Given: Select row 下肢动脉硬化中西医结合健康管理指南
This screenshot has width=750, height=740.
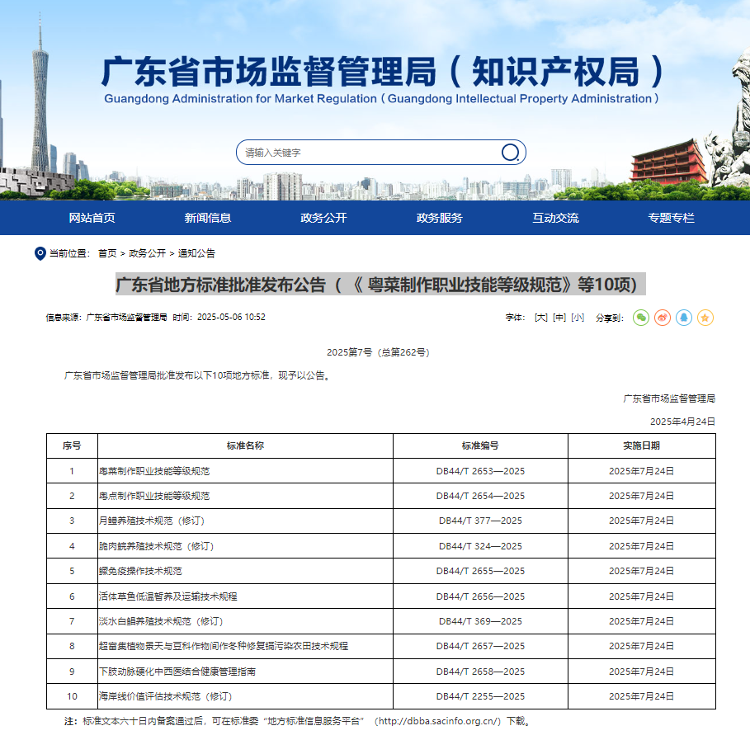Looking at the screenshot, I should 380,672.
